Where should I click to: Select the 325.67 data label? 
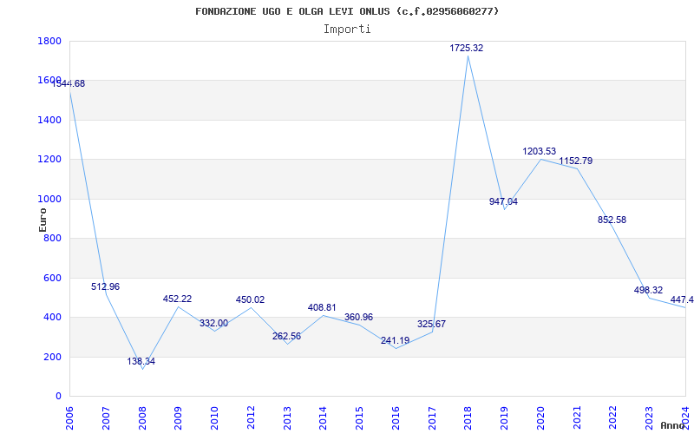click(x=431, y=324)
